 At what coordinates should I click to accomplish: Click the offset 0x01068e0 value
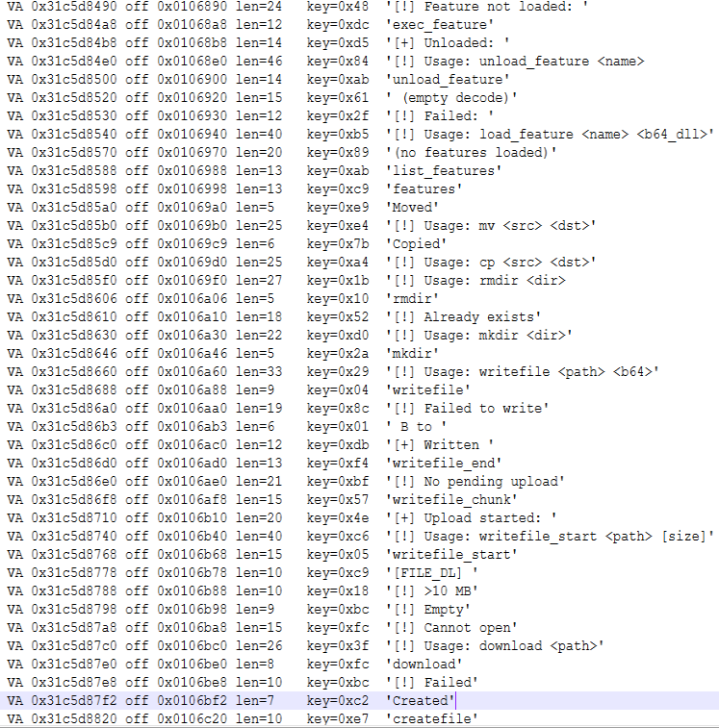(x=192, y=62)
